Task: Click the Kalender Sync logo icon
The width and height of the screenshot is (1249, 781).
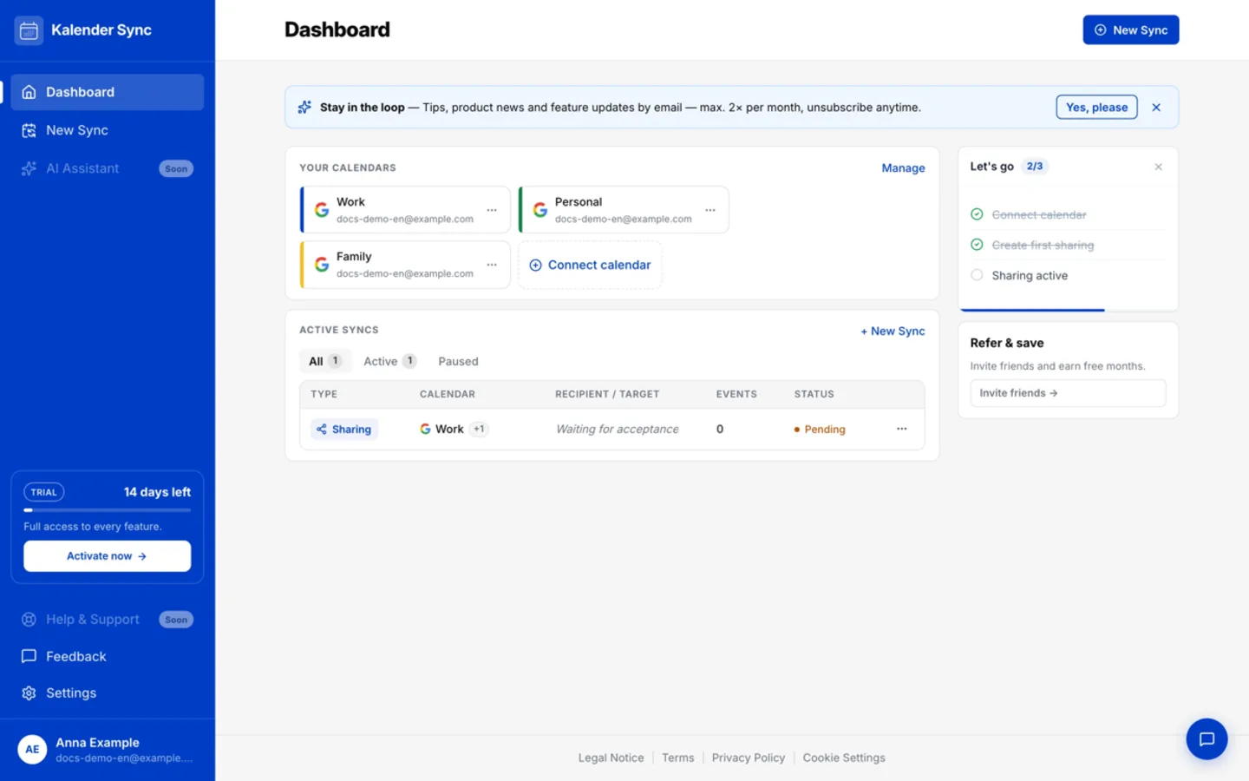Action: (29, 30)
